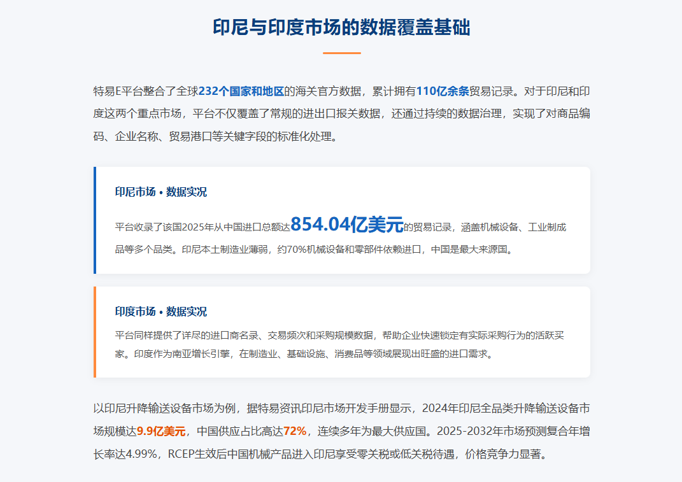682x482 pixels.
Task: Click the text 平台同样提供了详尽的进口商名录
Action: pos(187,336)
